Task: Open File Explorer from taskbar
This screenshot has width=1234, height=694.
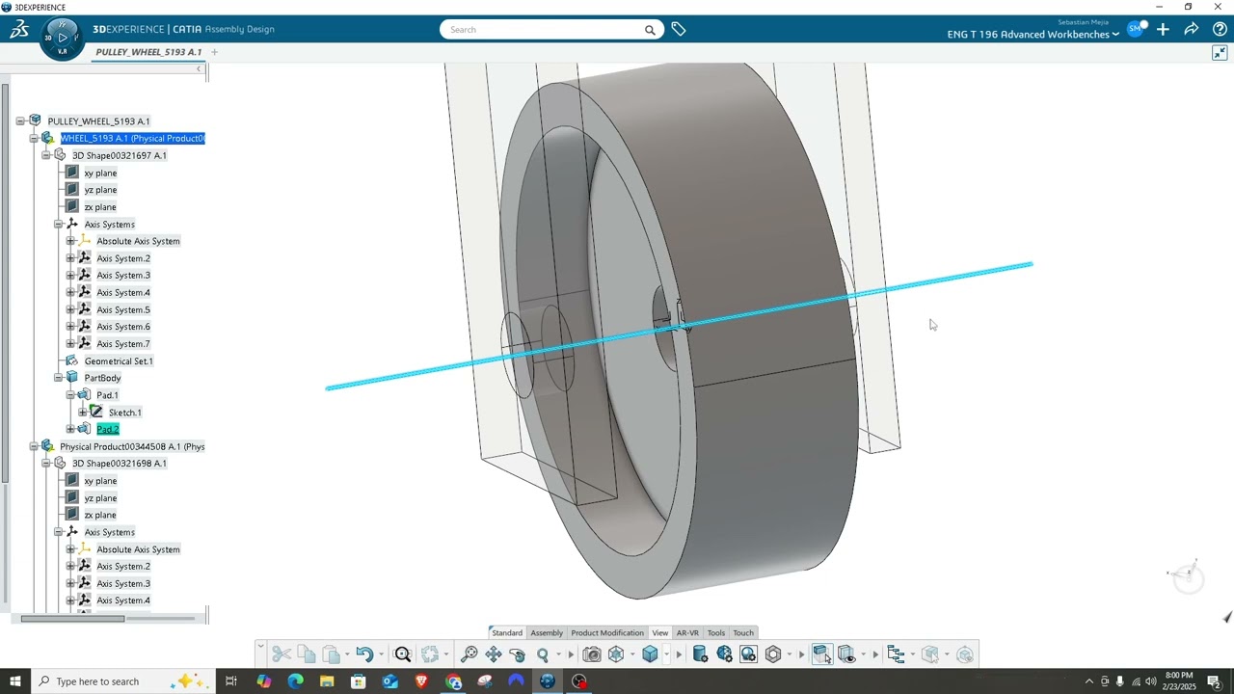Action: tap(327, 681)
